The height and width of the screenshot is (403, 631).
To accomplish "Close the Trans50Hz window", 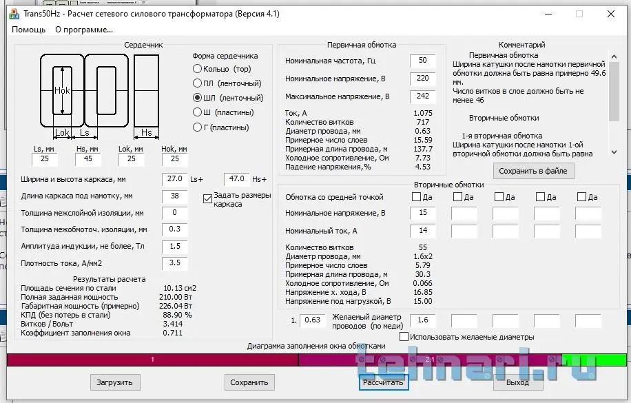I will [610, 14].
